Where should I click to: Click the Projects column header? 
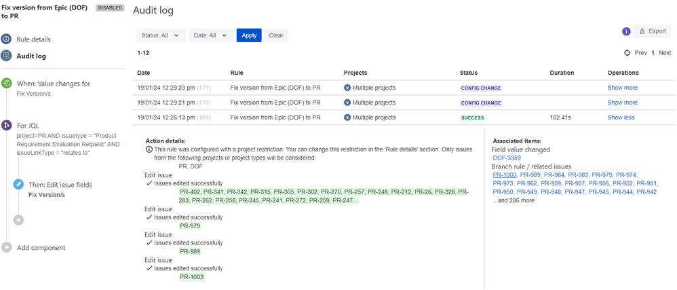click(x=355, y=73)
